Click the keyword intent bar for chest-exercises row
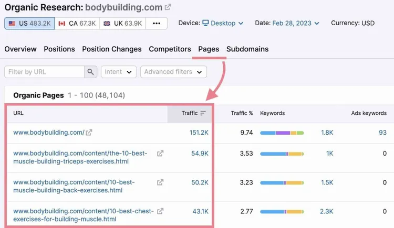 [282, 212]
